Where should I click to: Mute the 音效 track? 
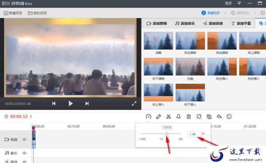[24, 162]
